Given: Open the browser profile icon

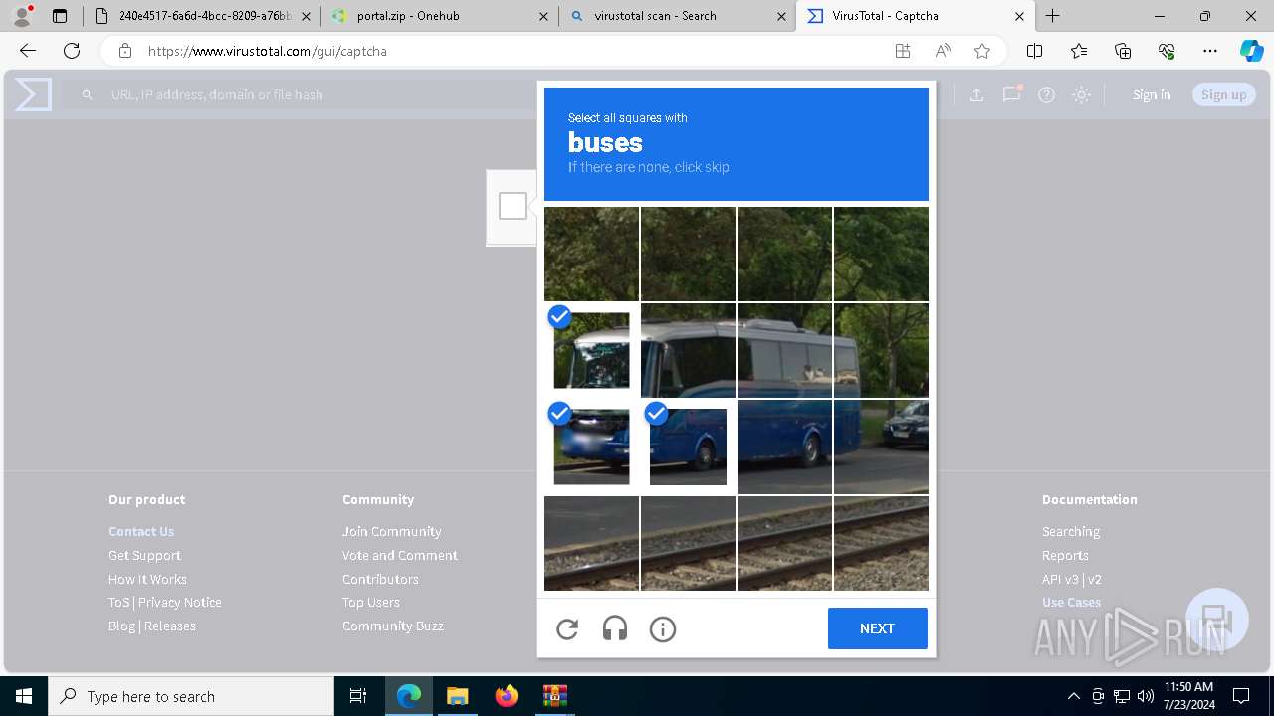Looking at the screenshot, I should pyautogui.click(x=22, y=16).
